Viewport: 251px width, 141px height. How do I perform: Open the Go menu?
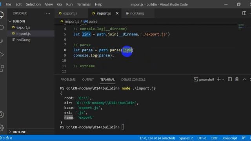59,4
